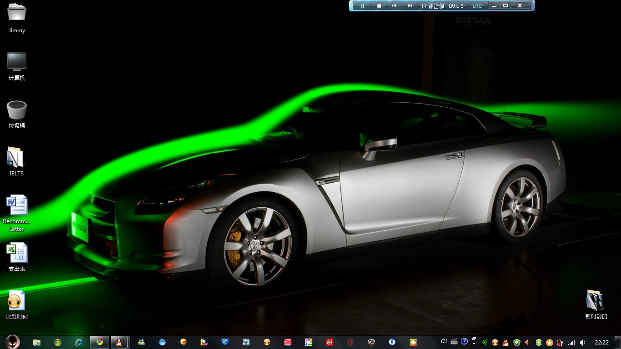The image size is (621, 349).
Task: Close the mini music player bar
Action: pos(520,5)
